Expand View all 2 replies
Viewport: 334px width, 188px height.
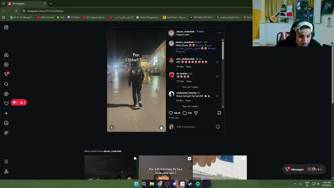[190, 87]
